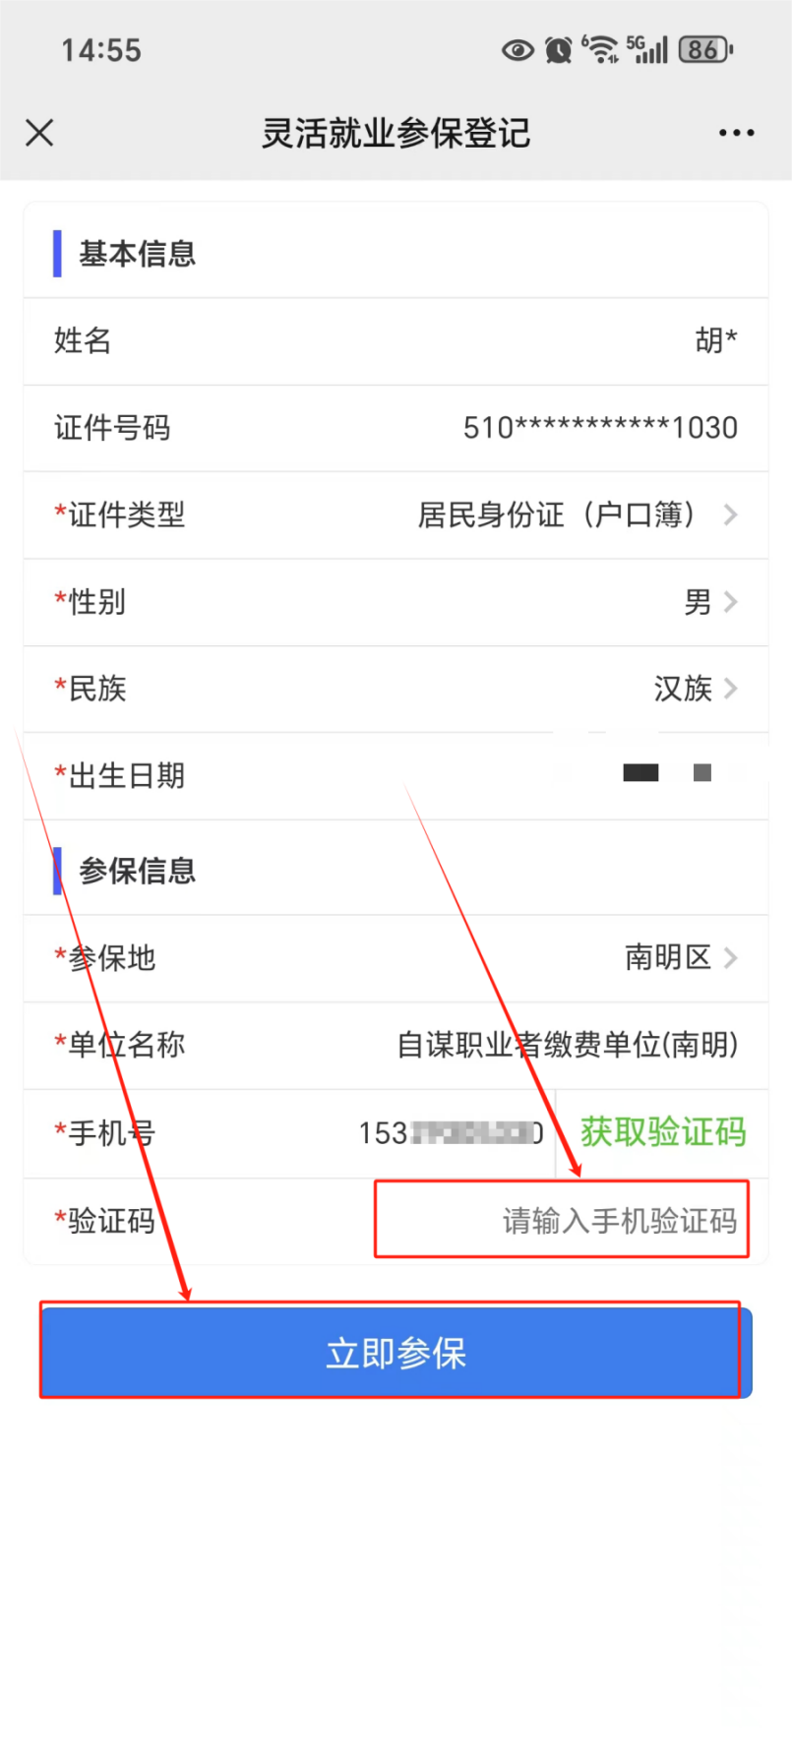The height and width of the screenshot is (1756, 792).
Task: Open the three-dot more options menu
Action: click(736, 133)
